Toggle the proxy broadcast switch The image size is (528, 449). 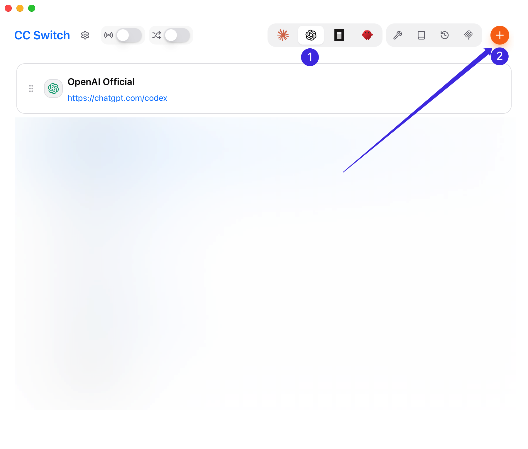coord(129,35)
